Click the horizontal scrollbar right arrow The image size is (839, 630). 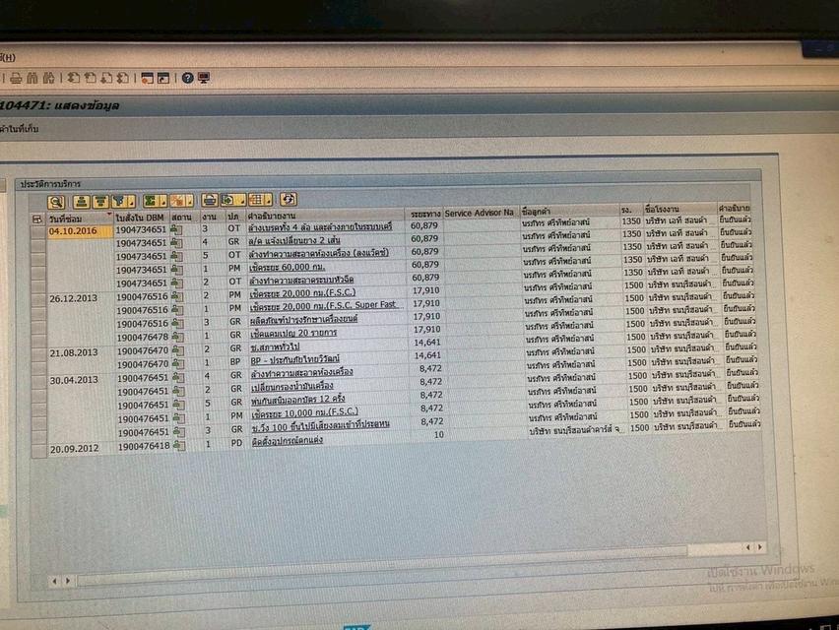pos(758,547)
